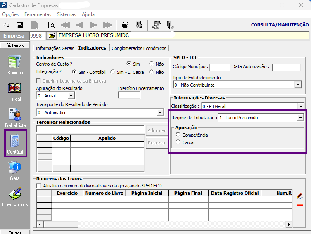Viewport: 311px width, 234px height.
Task: Click the Exercício column header
Action: pyautogui.click(x=67, y=193)
